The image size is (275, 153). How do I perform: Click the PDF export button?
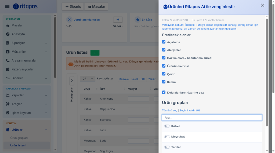(143, 79)
